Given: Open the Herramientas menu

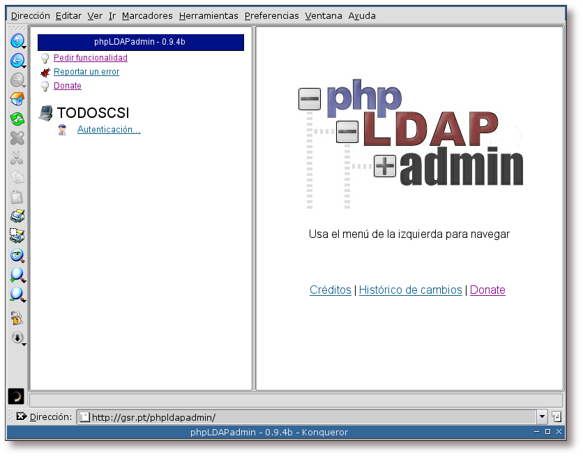Looking at the screenshot, I should [208, 15].
